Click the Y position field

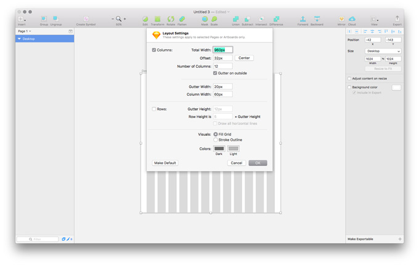point(393,40)
